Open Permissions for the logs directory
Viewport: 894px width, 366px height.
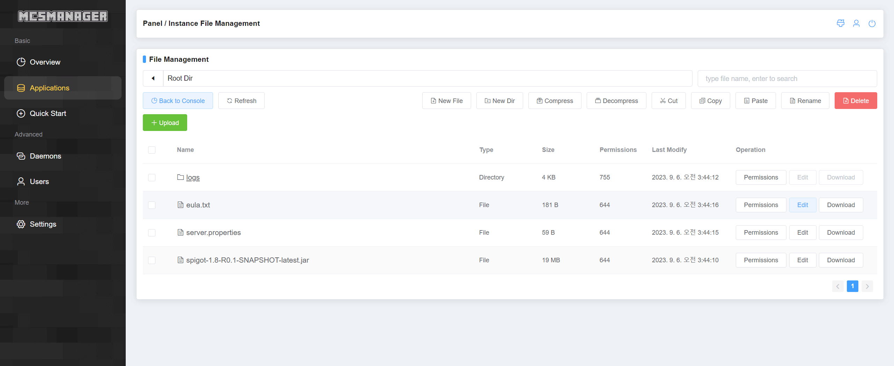tap(761, 177)
